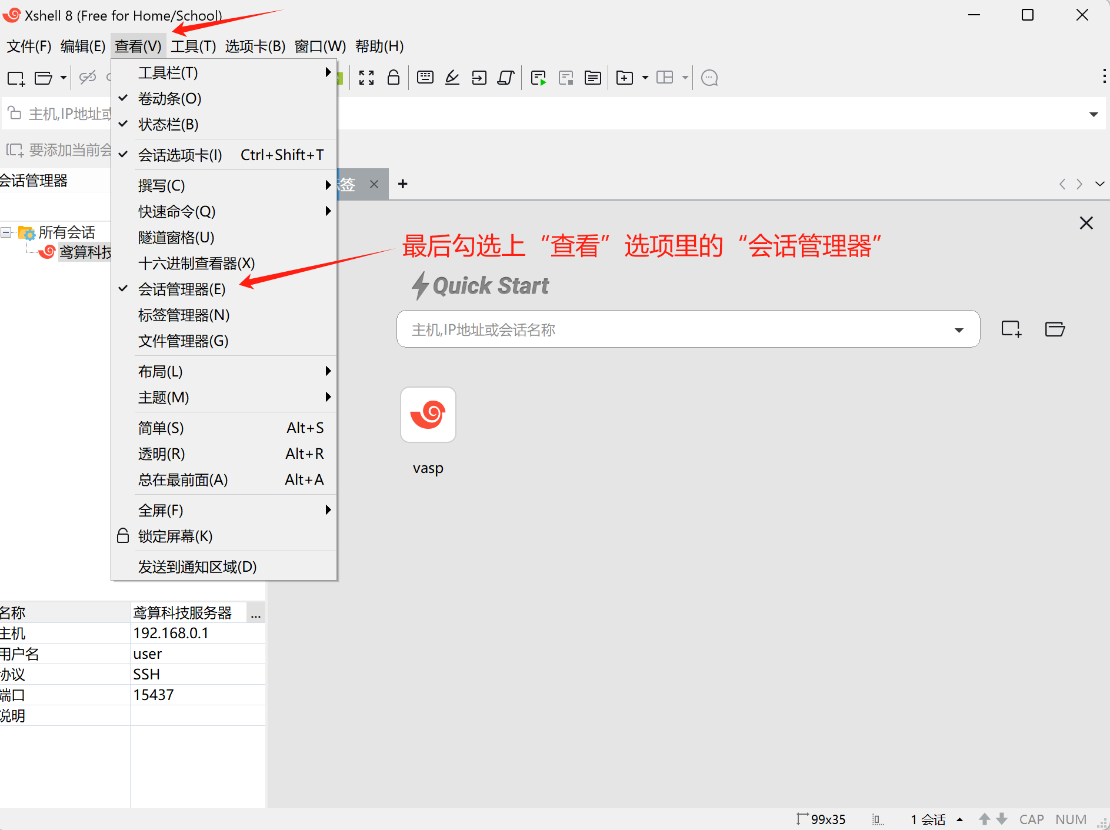This screenshot has width=1110, height=830.
Task: Collapse the 所有会话 tree node
Action: coord(6,232)
